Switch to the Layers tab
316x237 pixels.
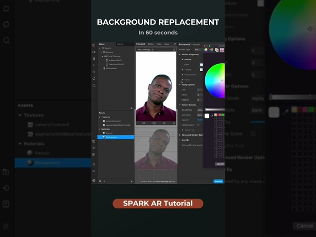click(120, 44)
